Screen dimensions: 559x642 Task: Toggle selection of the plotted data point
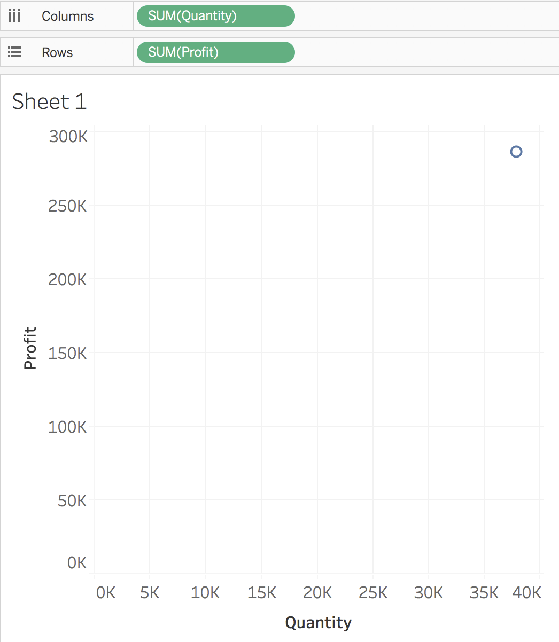click(x=516, y=152)
